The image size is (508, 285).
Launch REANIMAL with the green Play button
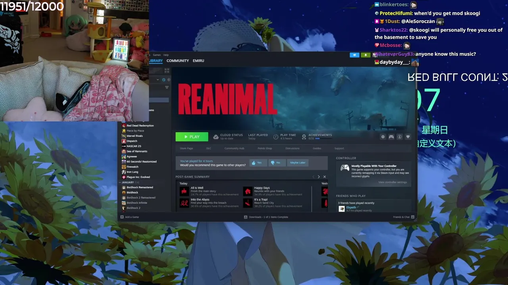[x=192, y=137]
